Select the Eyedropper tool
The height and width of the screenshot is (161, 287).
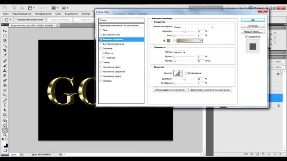[x=5, y=55]
